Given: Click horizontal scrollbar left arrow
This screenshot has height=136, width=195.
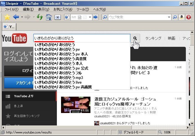Looking at the screenshot, I should tap(3, 127).
